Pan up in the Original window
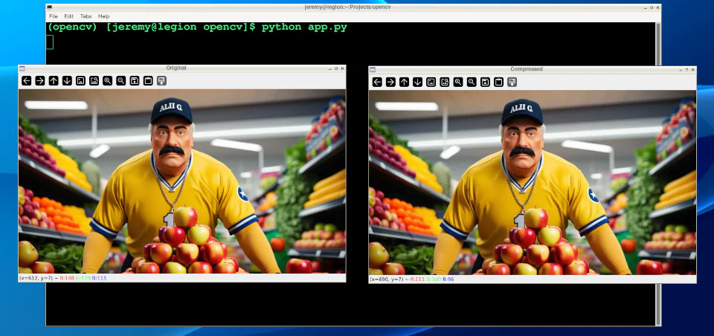Image resolution: width=714 pixels, height=336 pixels. pyautogui.click(x=54, y=80)
